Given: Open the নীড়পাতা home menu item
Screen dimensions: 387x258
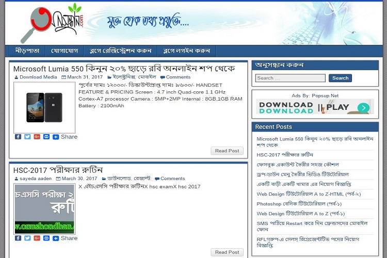Looking at the screenshot, I should pyautogui.click(x=27, y=51).
